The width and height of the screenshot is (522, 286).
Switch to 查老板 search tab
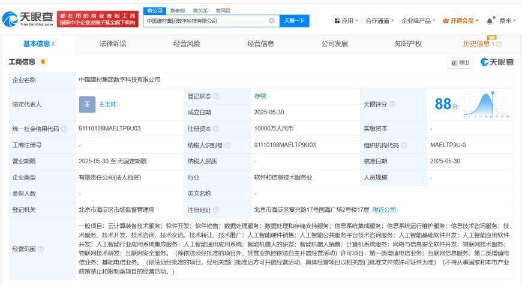pos(178,11)
